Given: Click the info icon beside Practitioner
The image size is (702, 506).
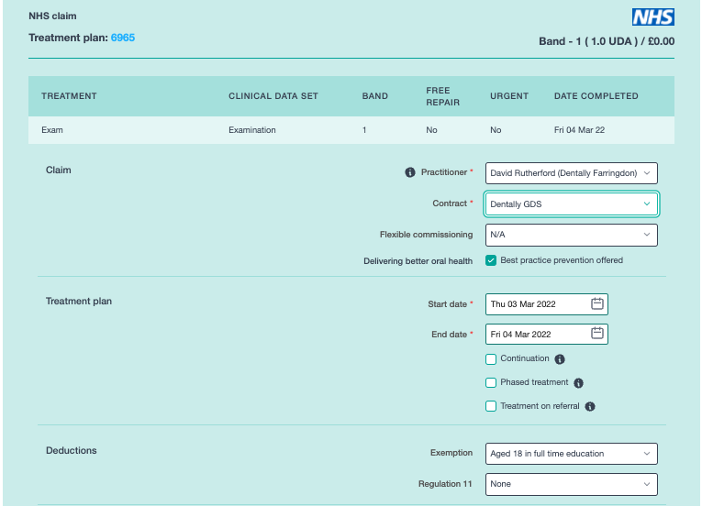Looking at the screenshot, I should coord(410,172).
